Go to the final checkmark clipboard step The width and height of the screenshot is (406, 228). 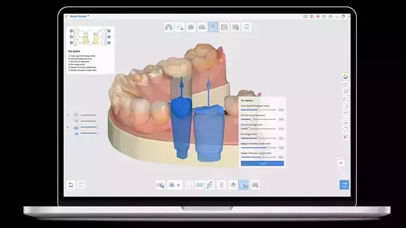[246, 27]
